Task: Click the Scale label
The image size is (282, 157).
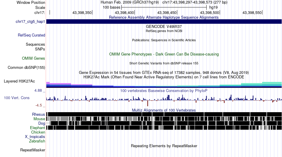Action: tap(40, 7)
